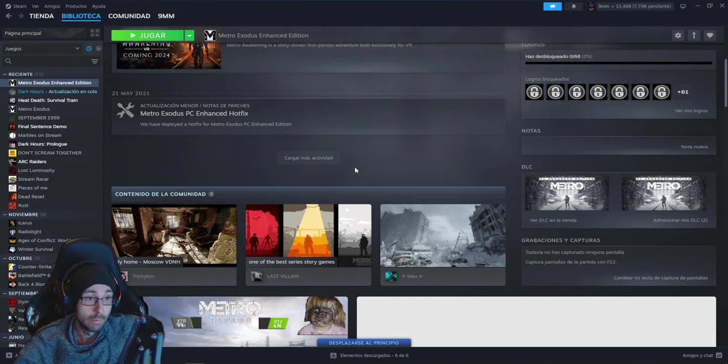This screenshot has height=364, width=728.
Task: Click the Mau author avatar
Action: coord(391,276)
